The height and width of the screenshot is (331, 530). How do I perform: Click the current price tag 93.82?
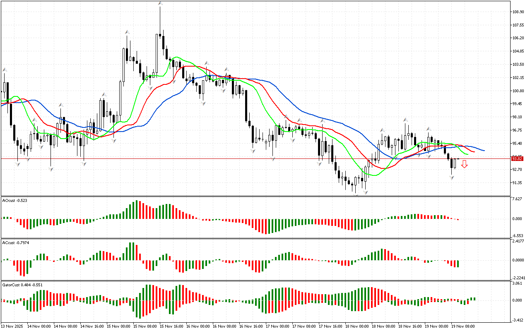(517, 158)
